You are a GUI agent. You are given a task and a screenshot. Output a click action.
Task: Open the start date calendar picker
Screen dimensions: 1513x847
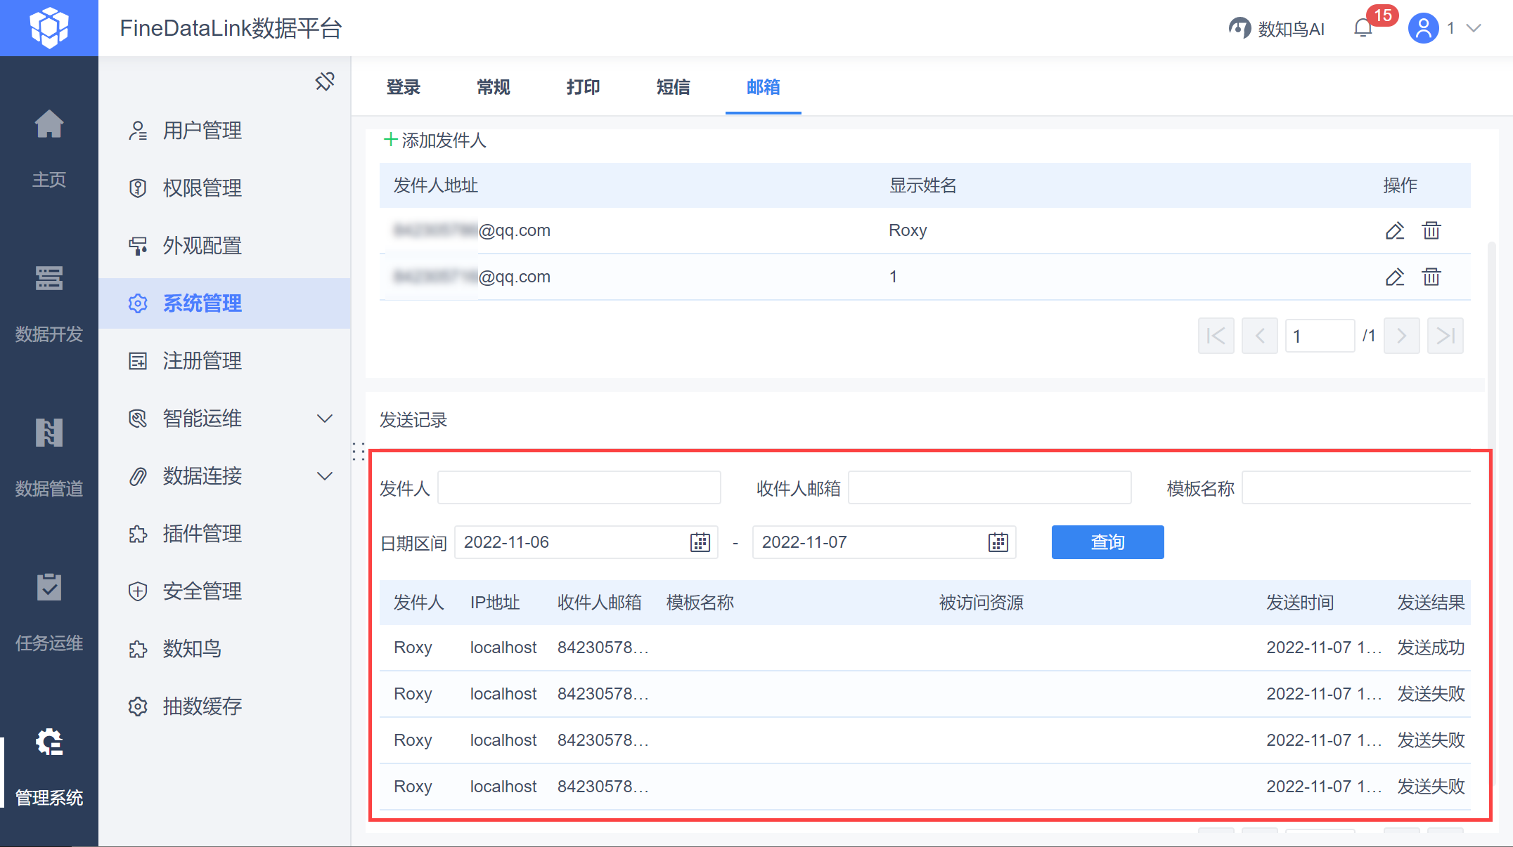pos(700,542)
